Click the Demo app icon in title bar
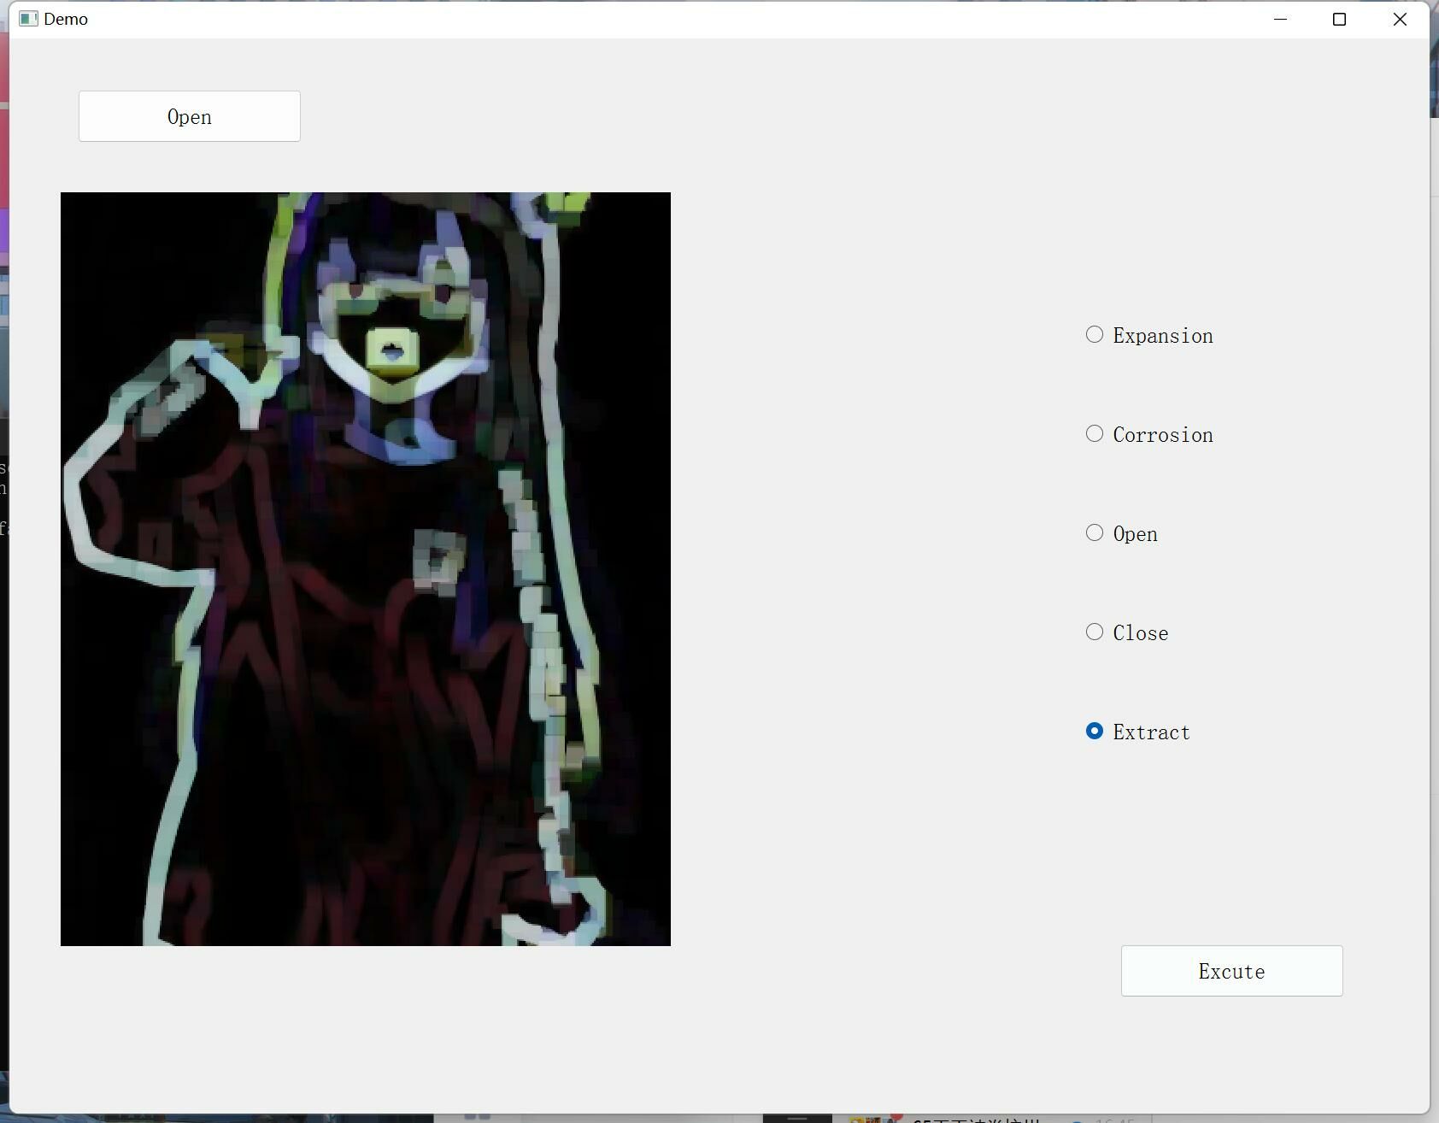The width and height of the screenshot is (1439, 1123). click(x=28, y=19)
